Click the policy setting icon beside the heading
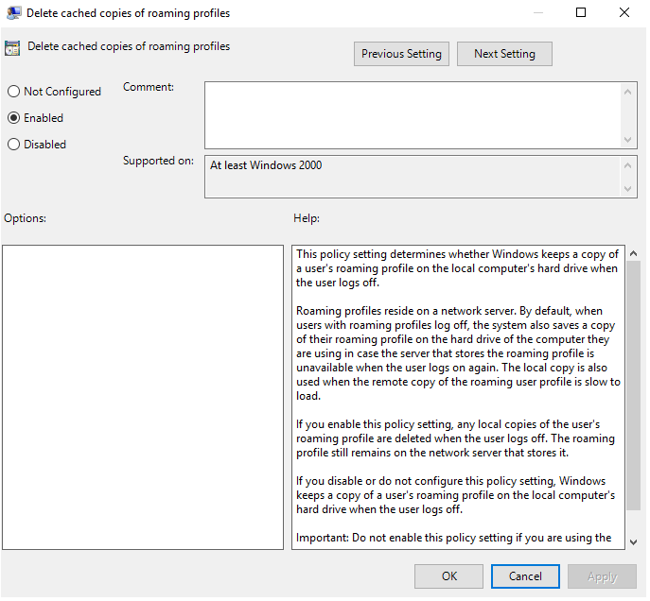 13,48
